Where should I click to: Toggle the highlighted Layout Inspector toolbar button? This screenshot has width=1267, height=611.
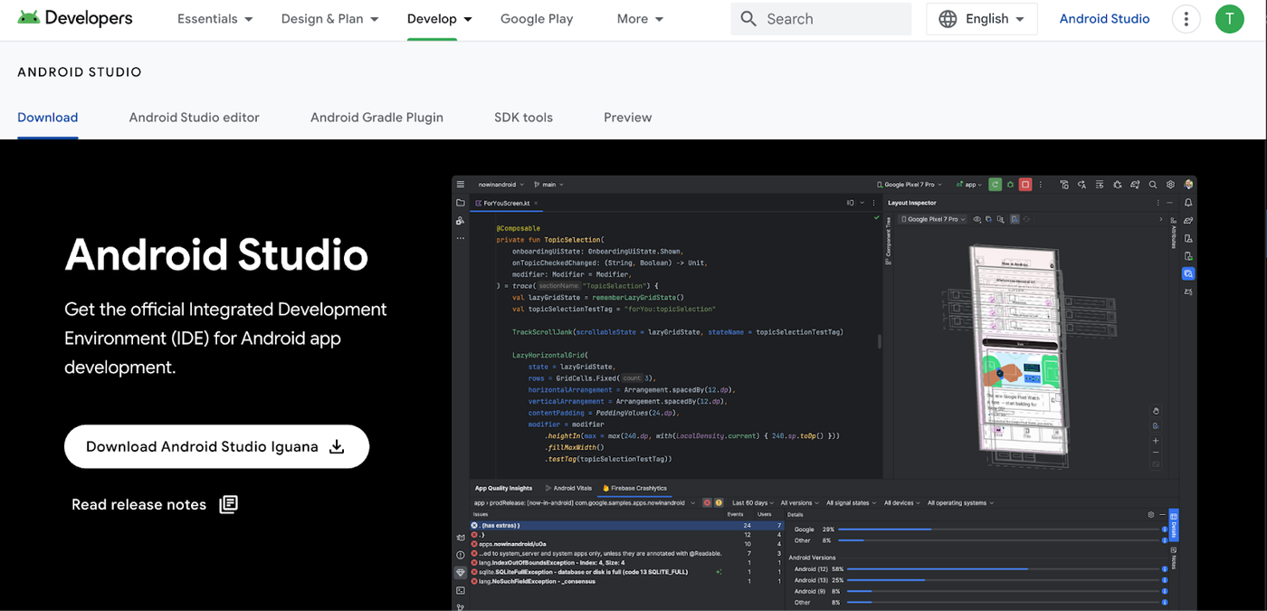[1015, 219]
